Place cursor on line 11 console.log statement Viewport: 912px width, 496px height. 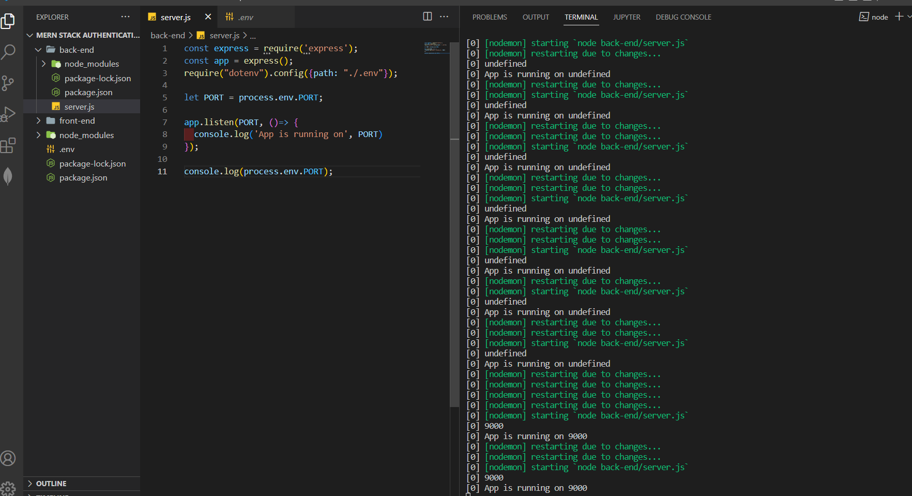click(258, 172)
